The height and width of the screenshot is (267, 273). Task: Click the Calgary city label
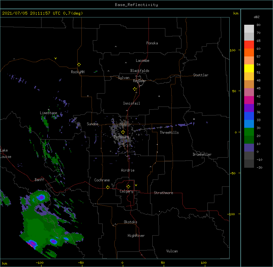click(126, 191)
